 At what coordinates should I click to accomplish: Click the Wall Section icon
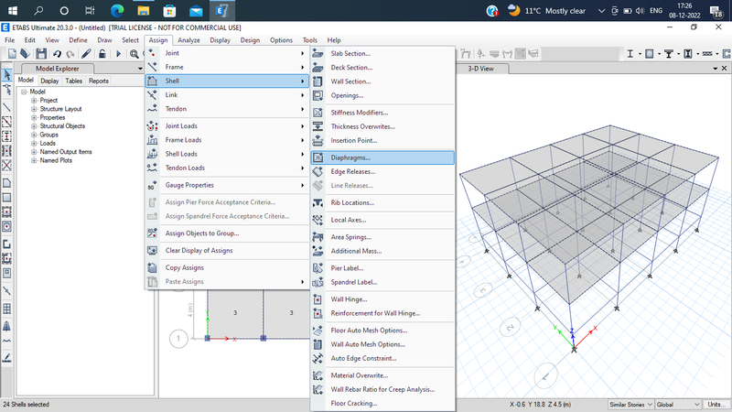coord(318,81)
